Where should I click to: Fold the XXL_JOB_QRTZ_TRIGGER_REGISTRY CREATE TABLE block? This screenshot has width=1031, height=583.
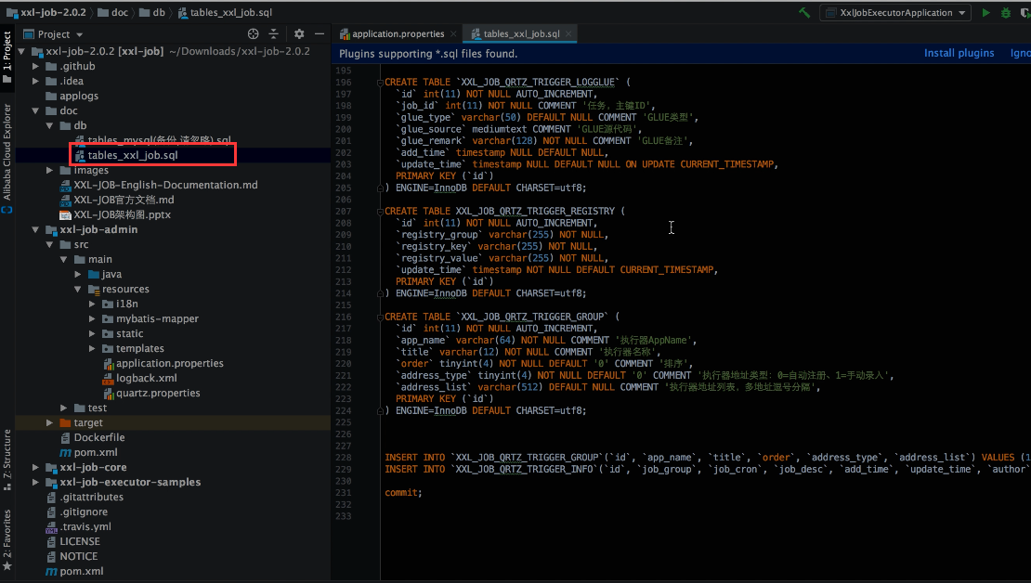(x=380, y=212)
